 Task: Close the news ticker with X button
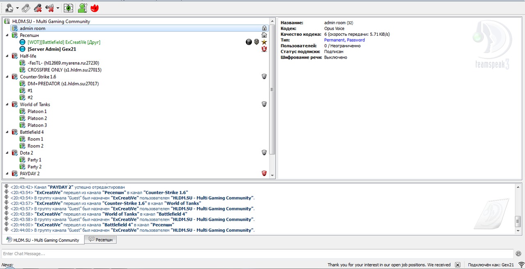click(x=458, y=265)
